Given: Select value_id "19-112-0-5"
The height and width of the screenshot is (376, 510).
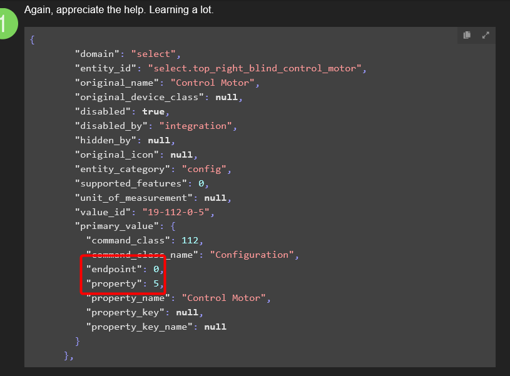Looking at the screenshot, I should click(176, 212).
